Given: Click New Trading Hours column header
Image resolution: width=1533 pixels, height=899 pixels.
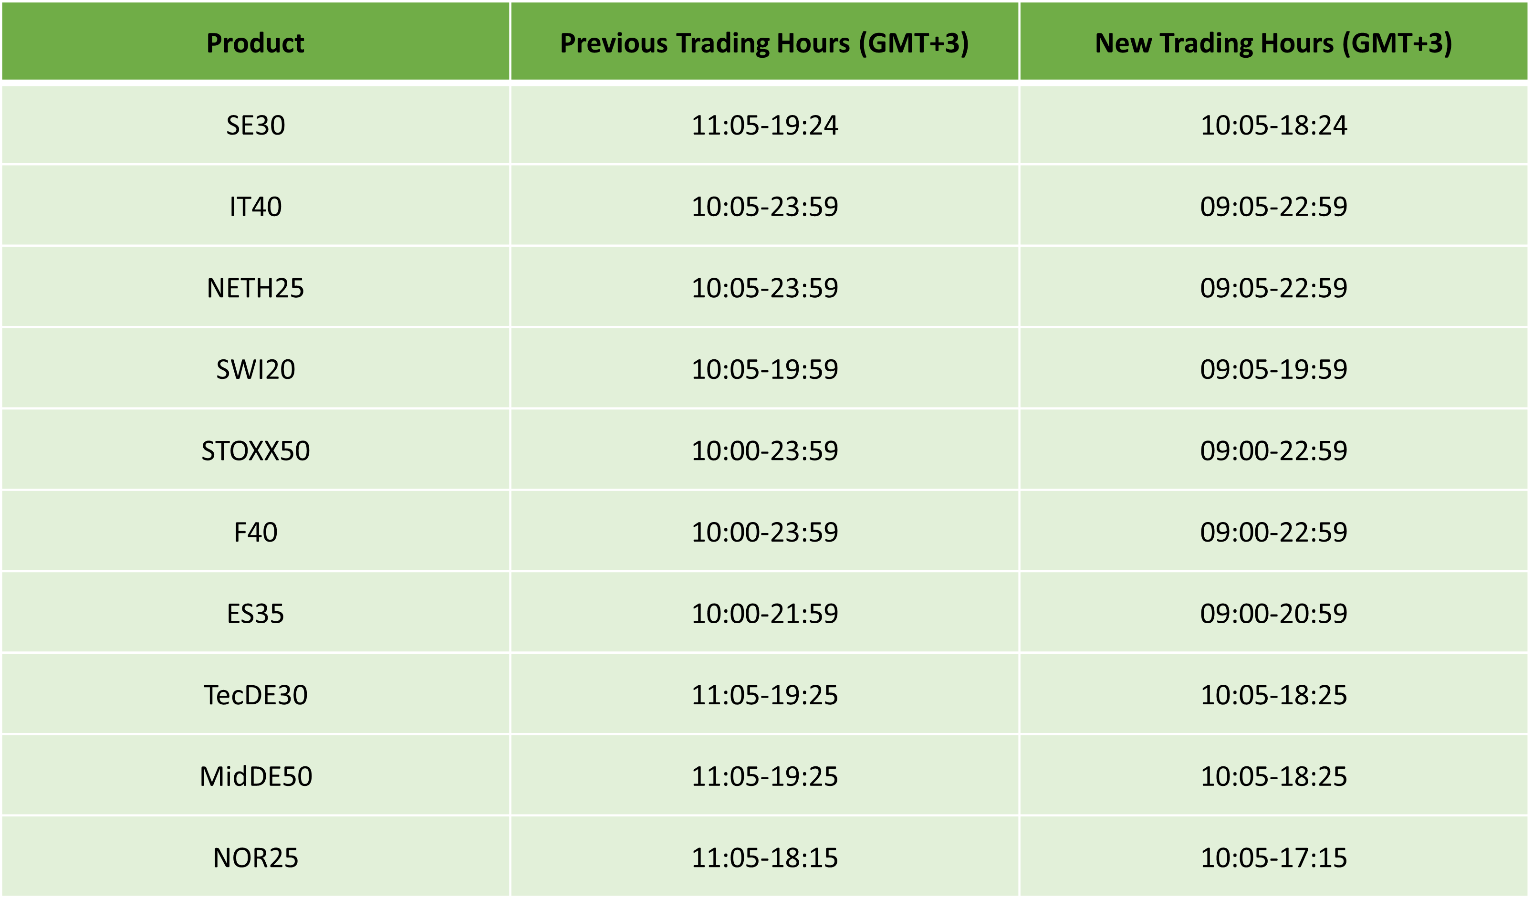Looking at the screenshot, I should coord(1273,42).
